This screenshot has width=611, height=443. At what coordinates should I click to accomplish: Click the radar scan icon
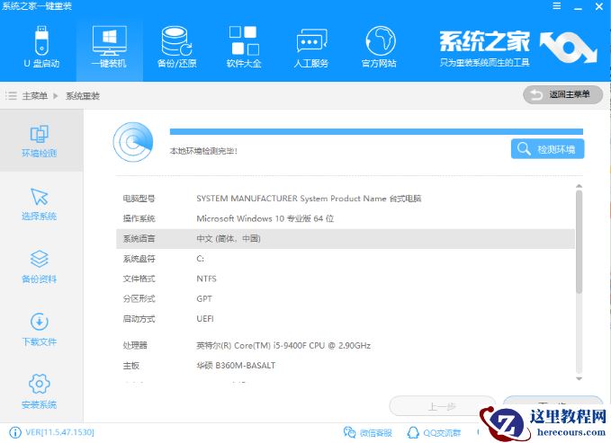(x=133, y=143)
